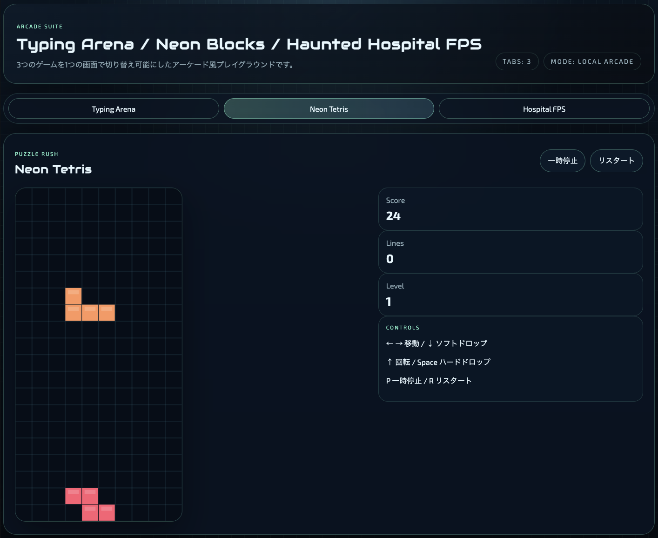Click the Score value 24
The image size is (658, 538).
coord(393,216)
